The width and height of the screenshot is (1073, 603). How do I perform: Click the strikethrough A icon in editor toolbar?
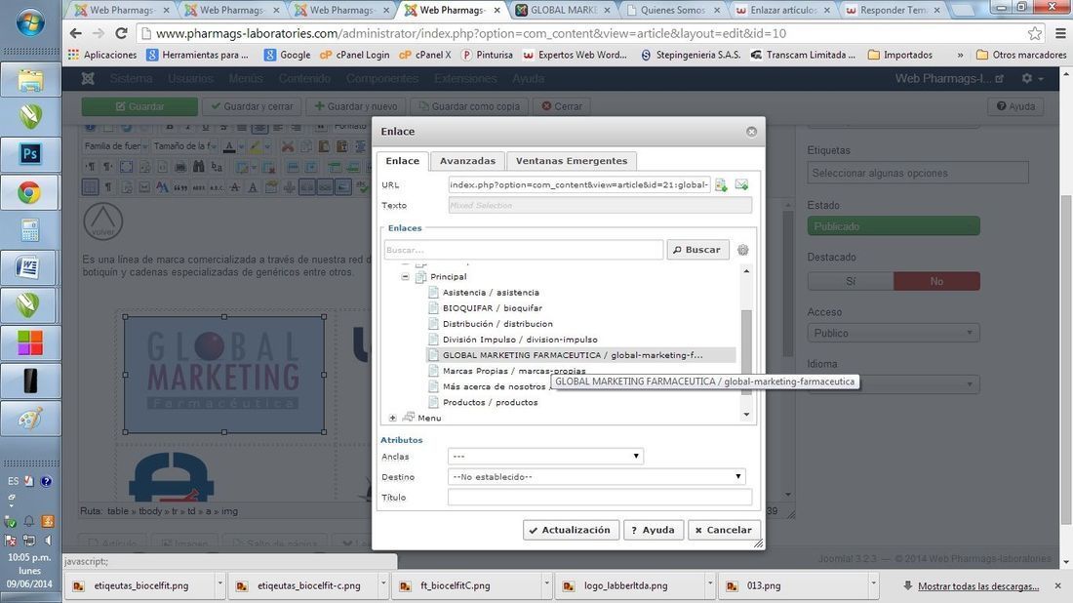click(235, 187)
